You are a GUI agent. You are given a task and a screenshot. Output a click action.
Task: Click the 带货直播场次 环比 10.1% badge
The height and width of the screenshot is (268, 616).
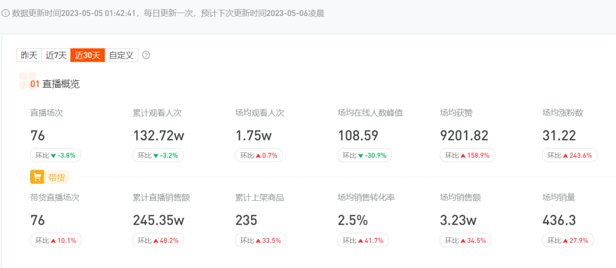pos(56,241)
